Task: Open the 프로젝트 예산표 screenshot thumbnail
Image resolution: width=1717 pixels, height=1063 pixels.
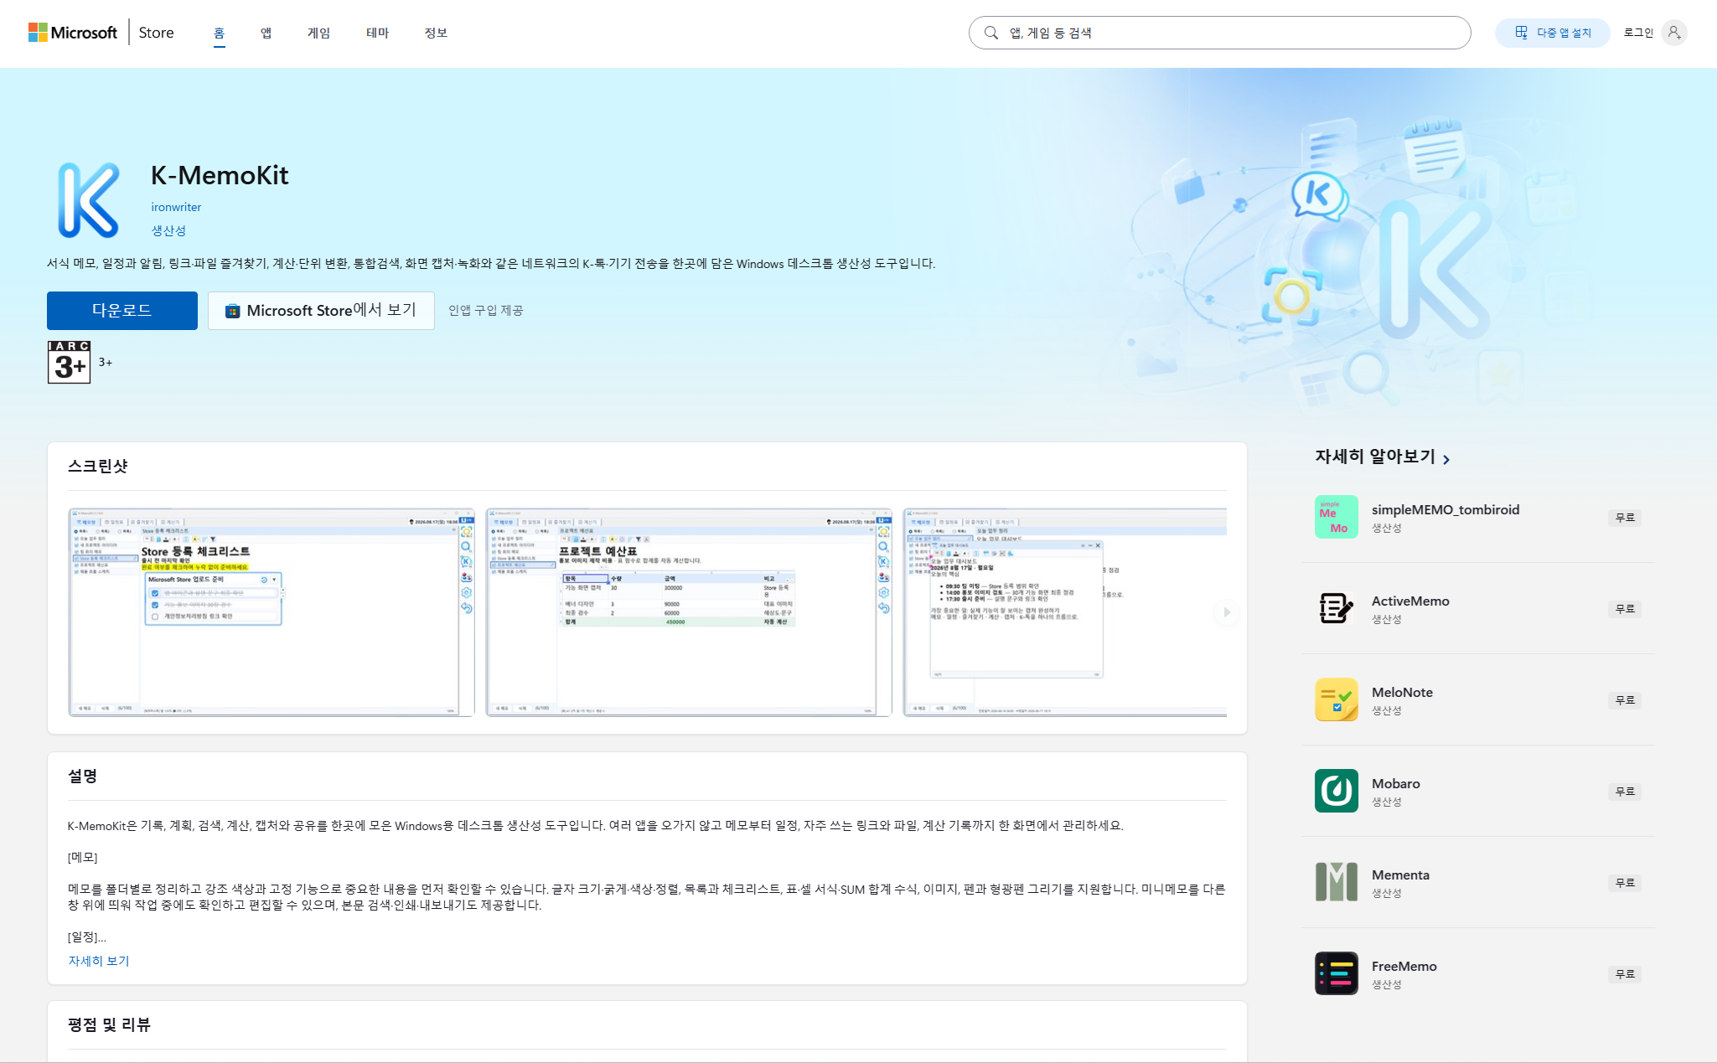Action: point(689,612)
